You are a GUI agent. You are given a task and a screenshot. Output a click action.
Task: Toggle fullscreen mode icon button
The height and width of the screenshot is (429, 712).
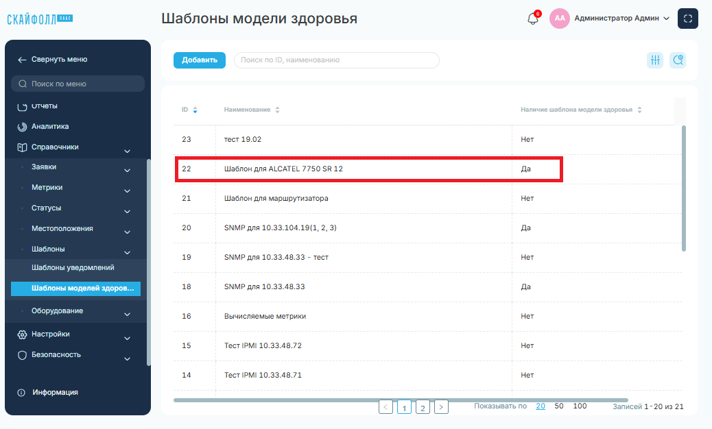tap(687, 19)
